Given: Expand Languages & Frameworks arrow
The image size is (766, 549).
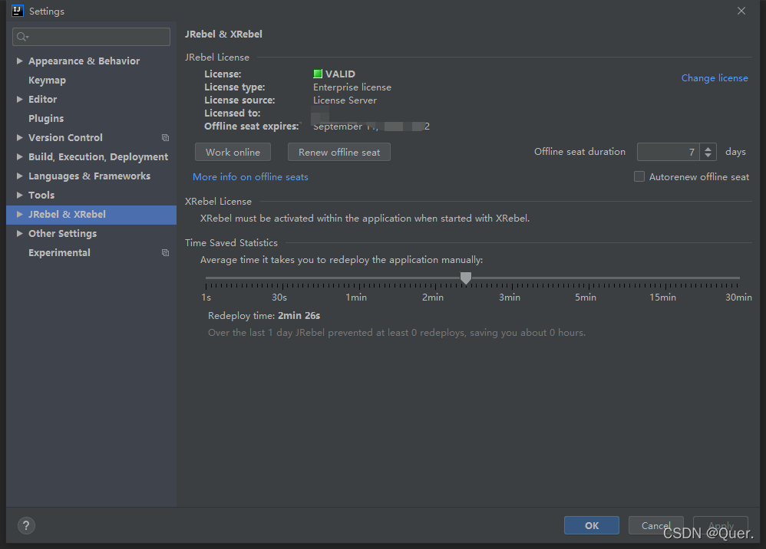Looking at the screenshot, I should (x=19, y=176).
